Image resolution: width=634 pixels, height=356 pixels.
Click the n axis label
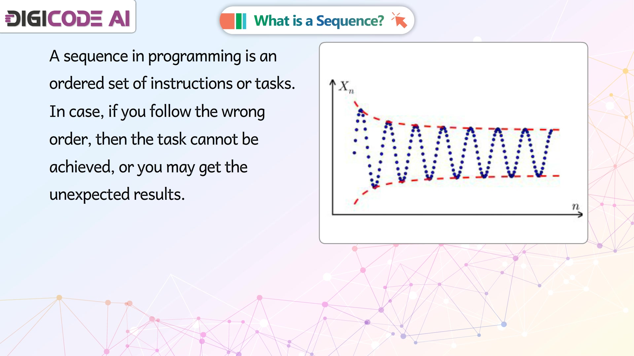pyautogui.click(x=576, y=206)
